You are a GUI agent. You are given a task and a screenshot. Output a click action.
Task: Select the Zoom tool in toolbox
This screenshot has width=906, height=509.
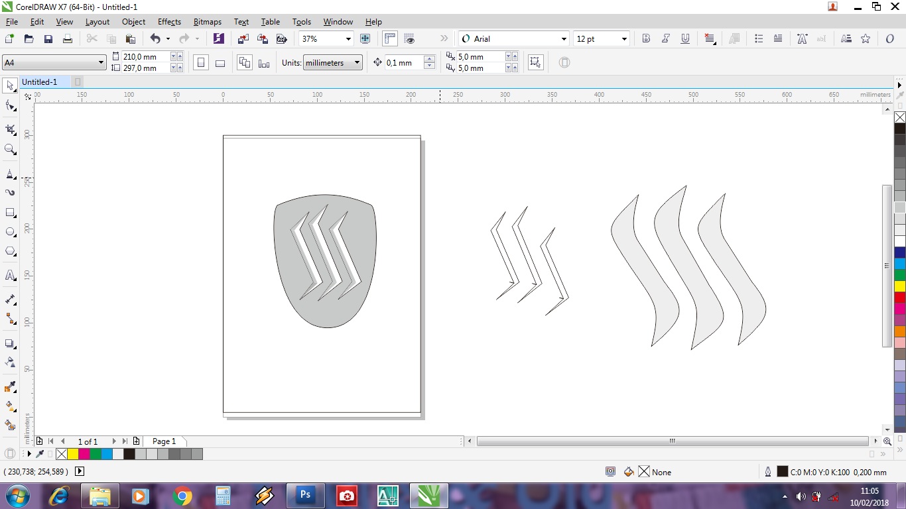[10, 150]
